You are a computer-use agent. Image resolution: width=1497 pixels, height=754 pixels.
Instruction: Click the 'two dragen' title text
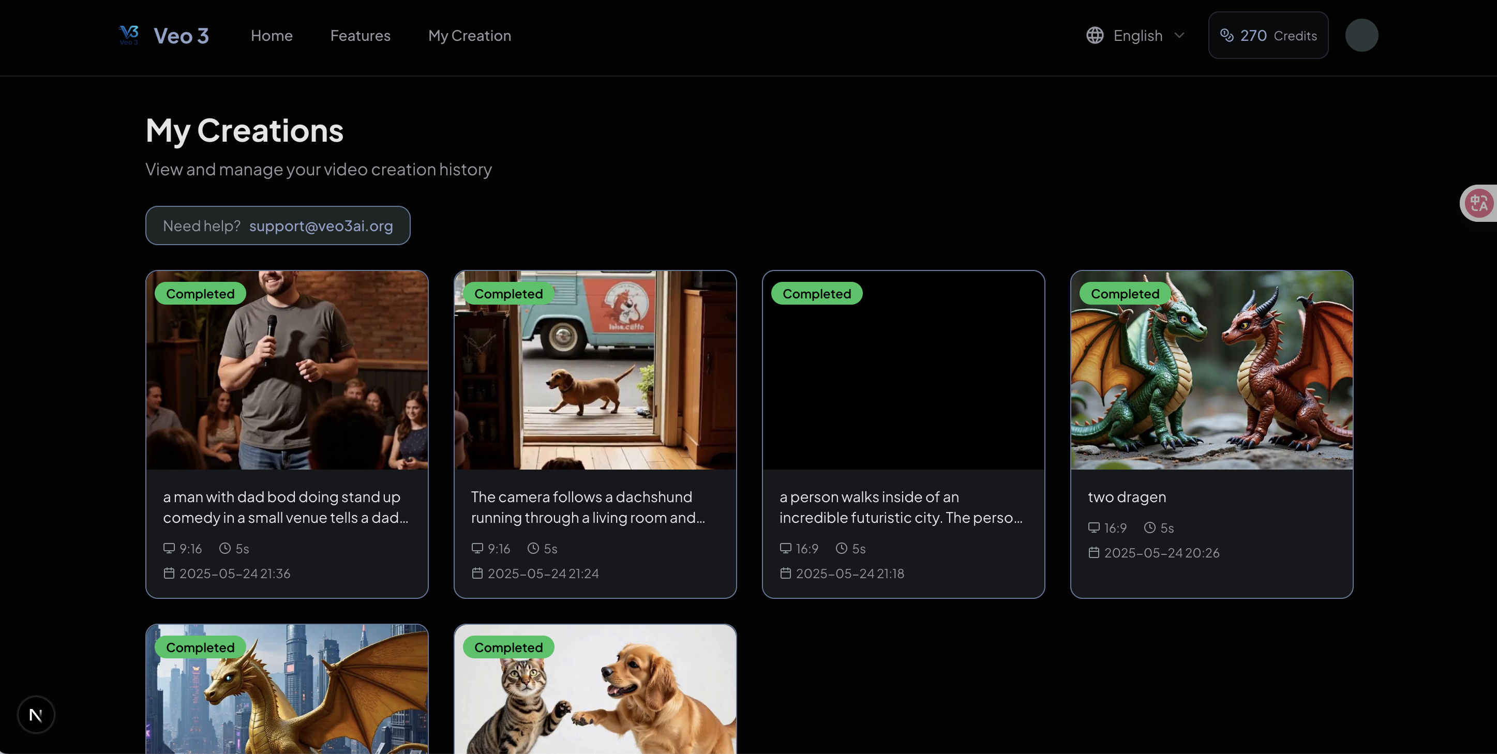pyautogui.click(x=1127, y=497)
